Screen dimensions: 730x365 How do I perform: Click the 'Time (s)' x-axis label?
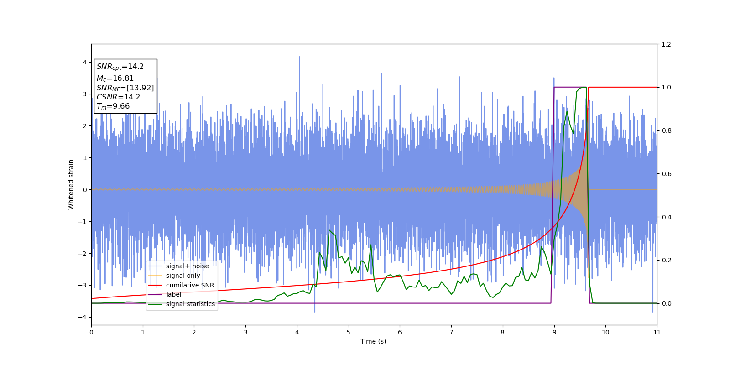(373, 341)
